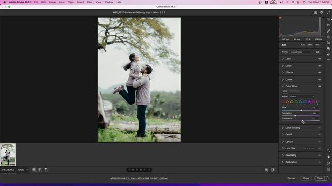This screenshot has width=332, height=186.
Task: Open the Layer menu
Action: click(62, 2)
